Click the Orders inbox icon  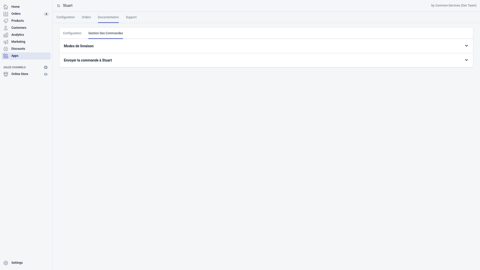click(x=6, y=14)
